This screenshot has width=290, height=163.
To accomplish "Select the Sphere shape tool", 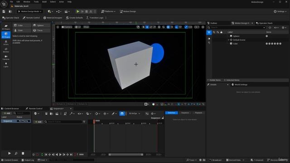I will click(x=41, y=25).
